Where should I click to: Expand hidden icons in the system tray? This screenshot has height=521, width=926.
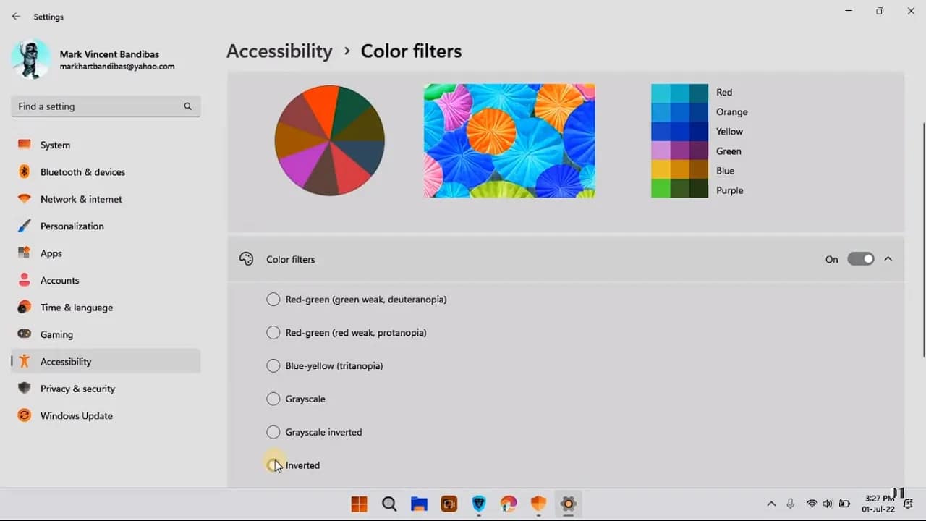click(771, 504)
